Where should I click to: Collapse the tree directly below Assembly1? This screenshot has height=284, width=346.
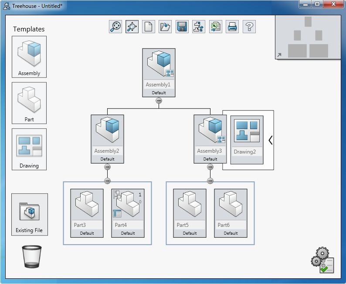point(159,100)
